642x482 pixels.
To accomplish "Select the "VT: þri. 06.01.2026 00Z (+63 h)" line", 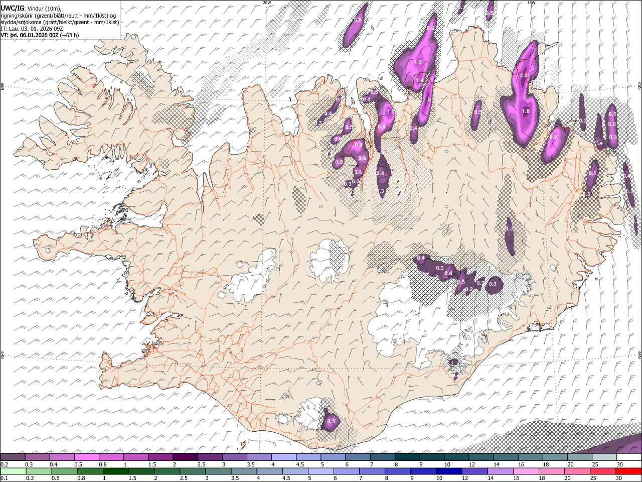I will click(40, 35).
